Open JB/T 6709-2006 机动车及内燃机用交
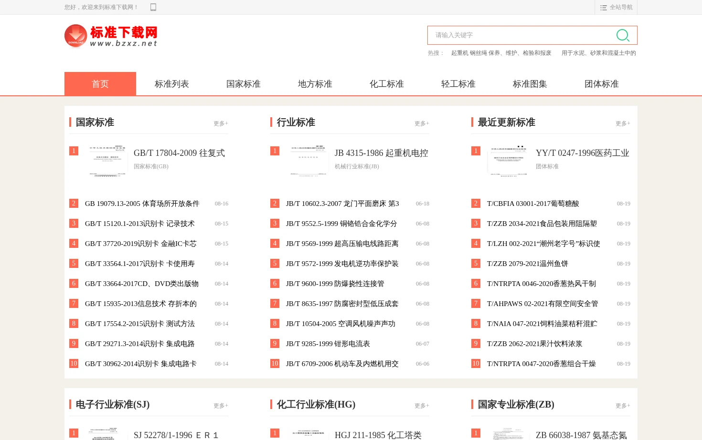This screenshot has width=702, height=440. pos(342,364)
